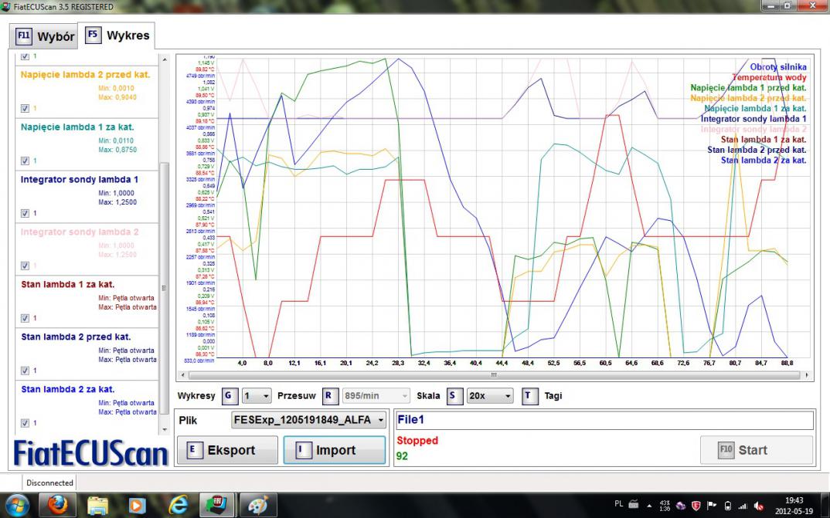Click the S hotkey icon beside Skala
This screenshot has width=830, height=518.
[x=451, y=396]
